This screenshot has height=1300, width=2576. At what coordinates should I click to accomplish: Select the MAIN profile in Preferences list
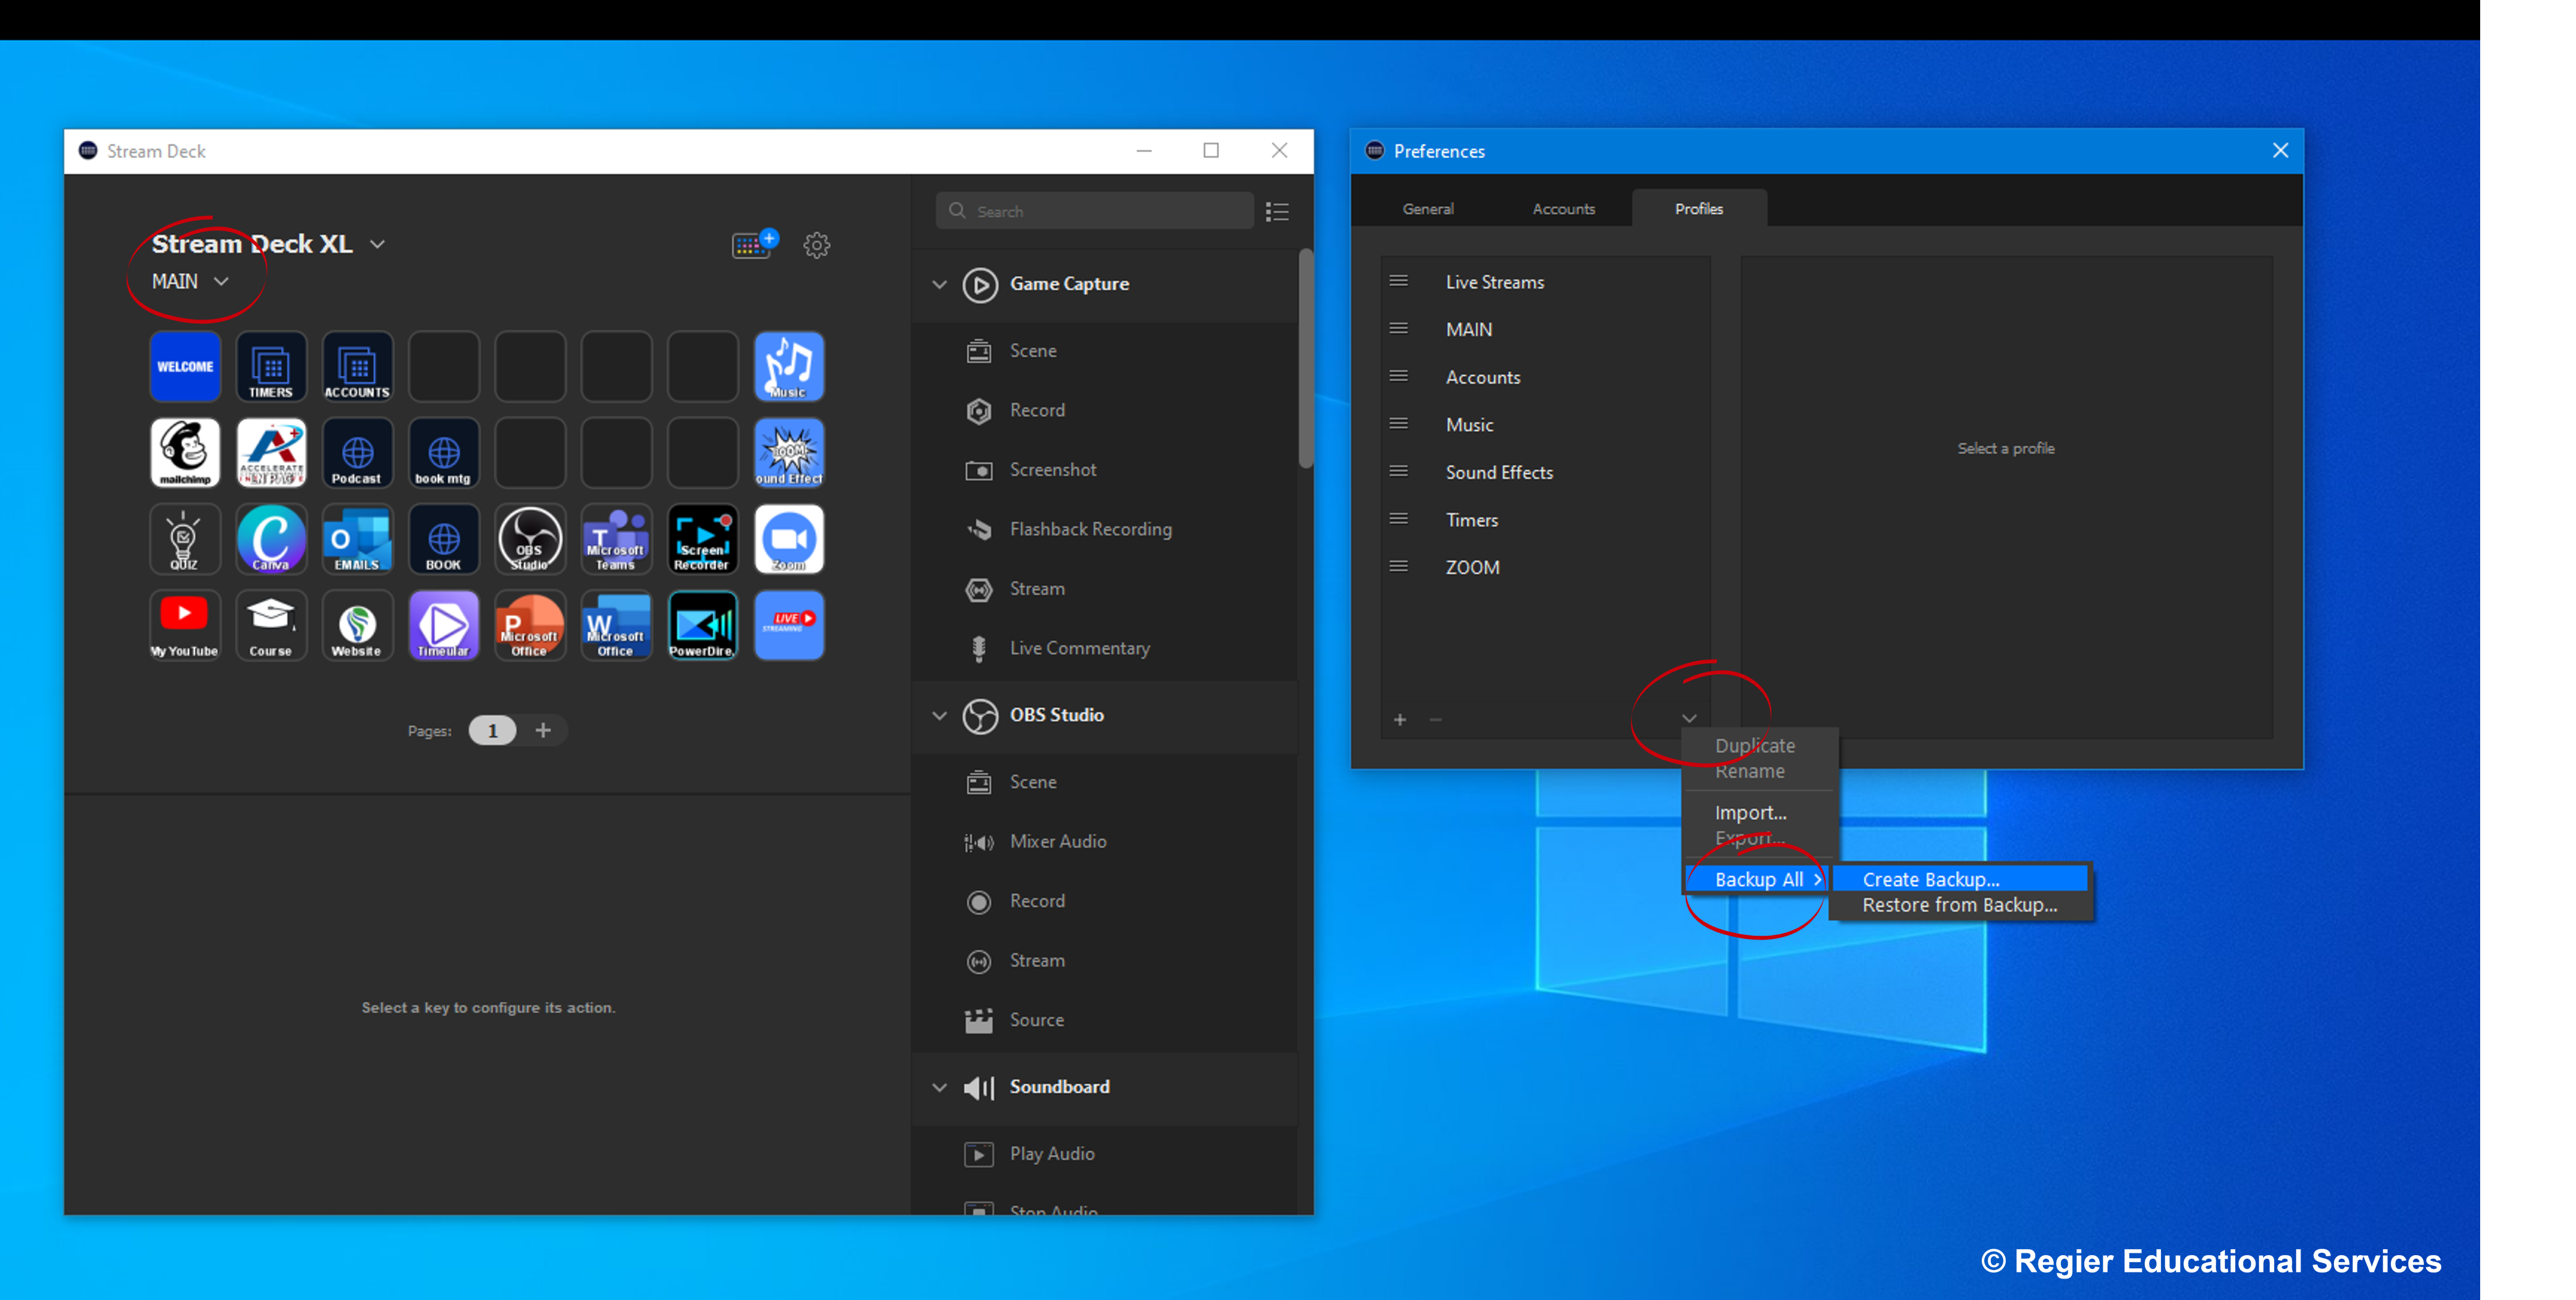pyautogui.click(x=1546, y=330)
